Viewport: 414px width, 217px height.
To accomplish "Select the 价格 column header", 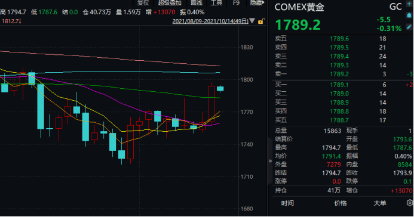I will point(341,203).
